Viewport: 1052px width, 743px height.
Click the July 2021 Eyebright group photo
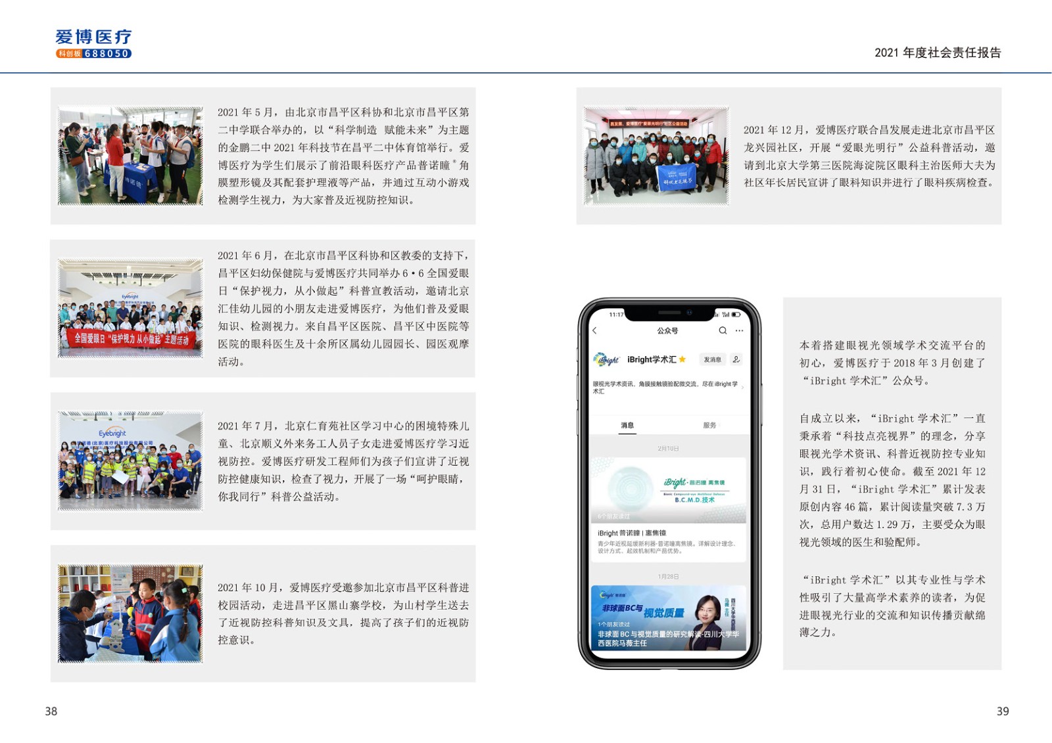point(130,461)
